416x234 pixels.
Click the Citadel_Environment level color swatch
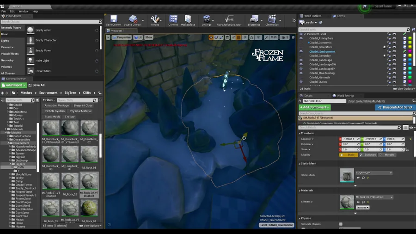410,51
